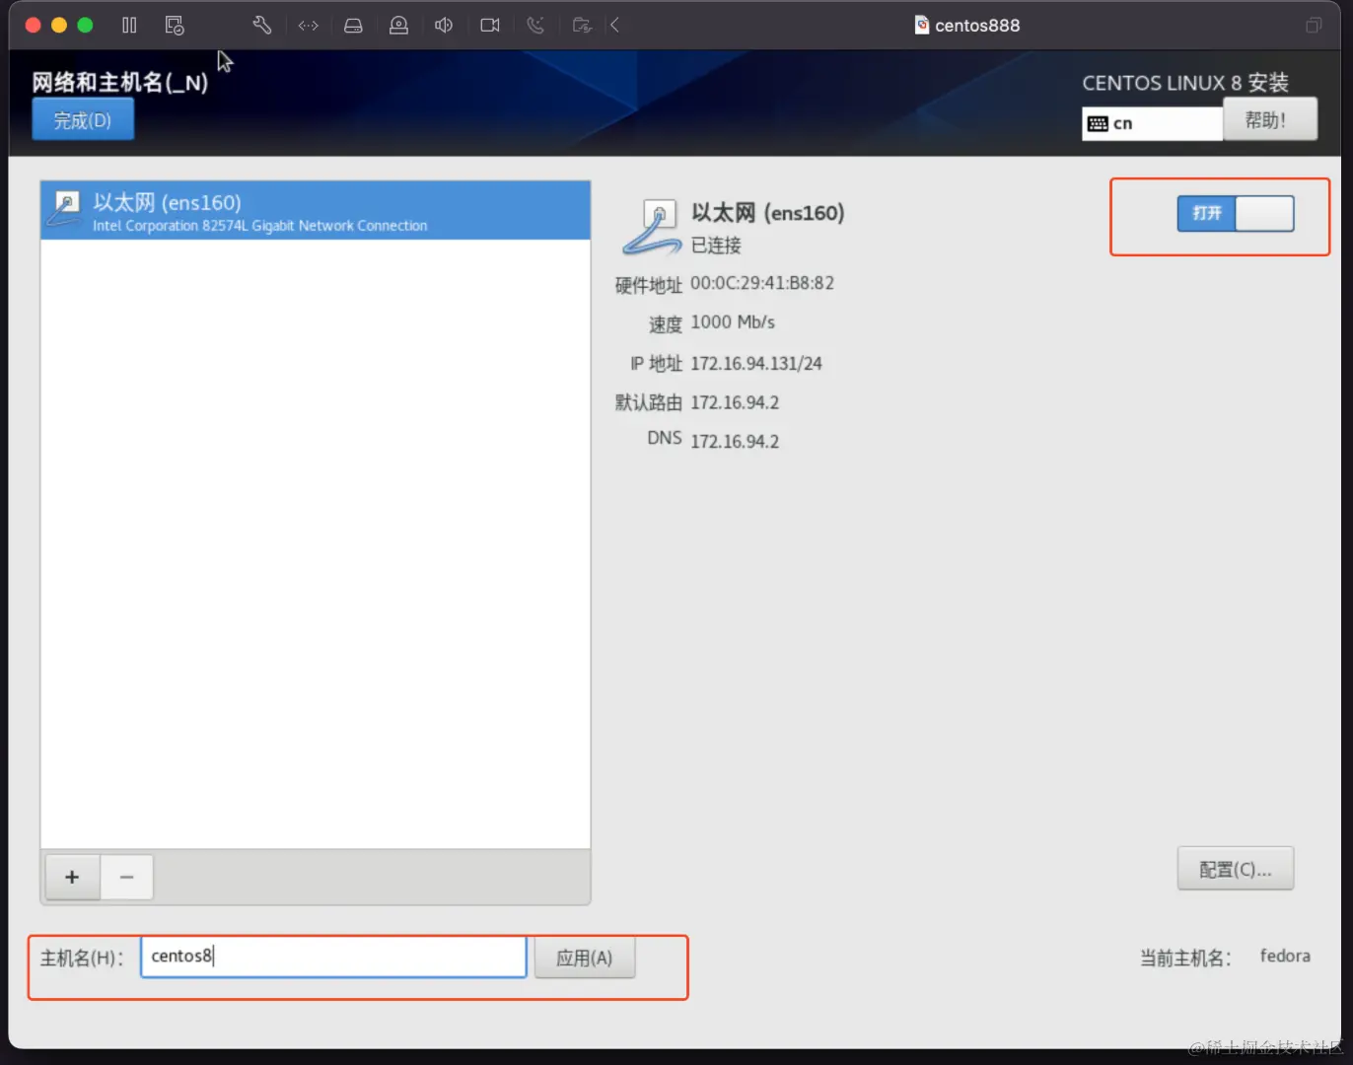This screenshot has width=1353, height=1065.
Task: Click the user/camera device icon in toolbar
Action: tap(398, 26)
